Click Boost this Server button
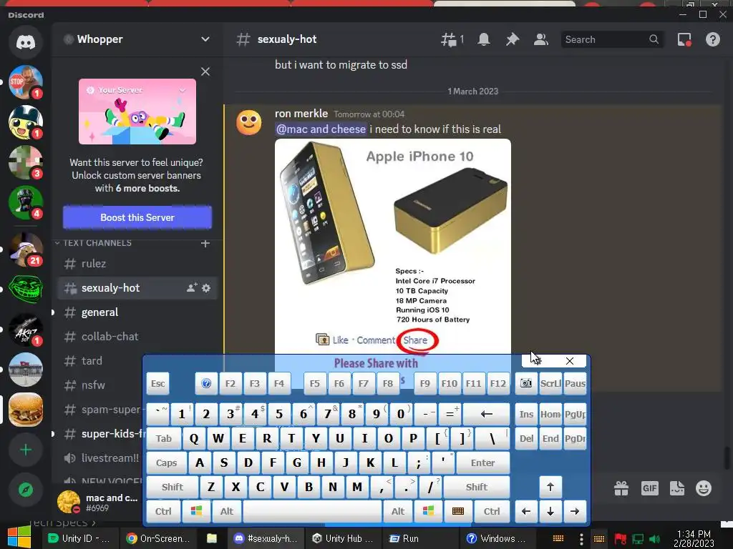 137,217
